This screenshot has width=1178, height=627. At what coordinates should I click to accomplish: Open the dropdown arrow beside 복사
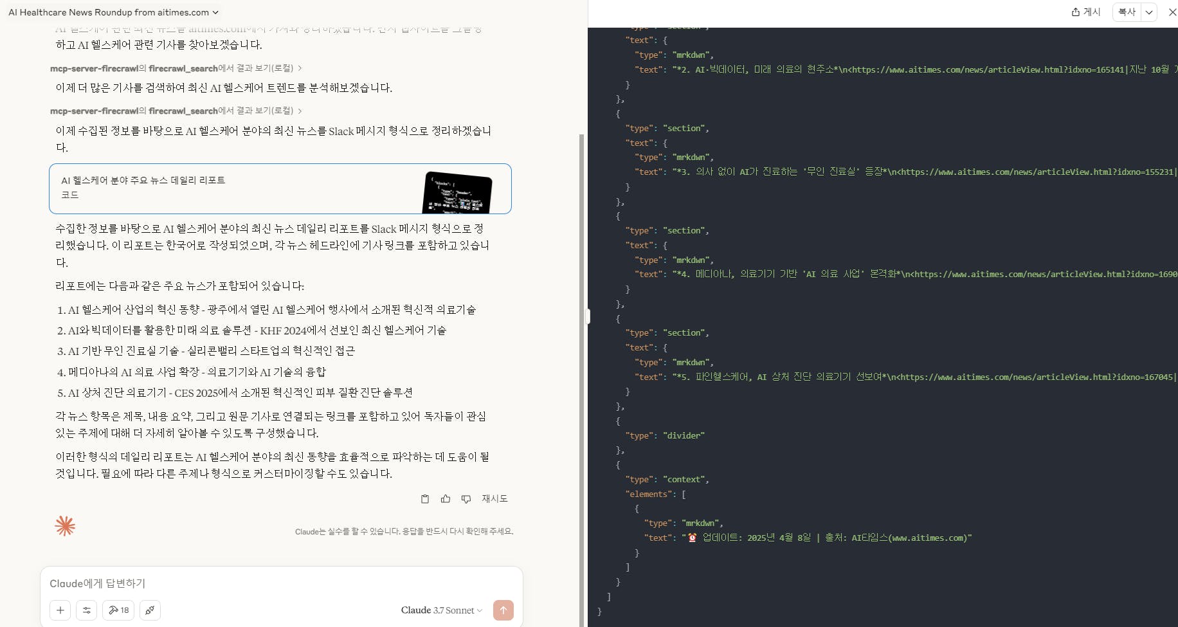(1149, 12)
